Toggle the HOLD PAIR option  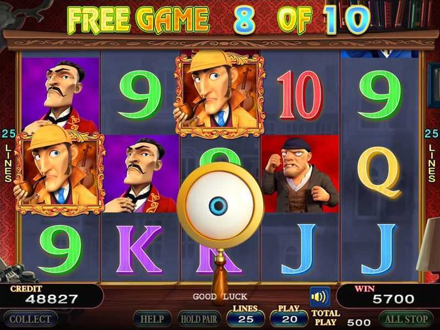click(x=199, y=319)
